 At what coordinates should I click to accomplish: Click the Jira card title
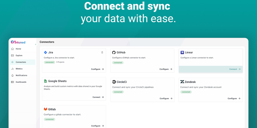[50, 52]
